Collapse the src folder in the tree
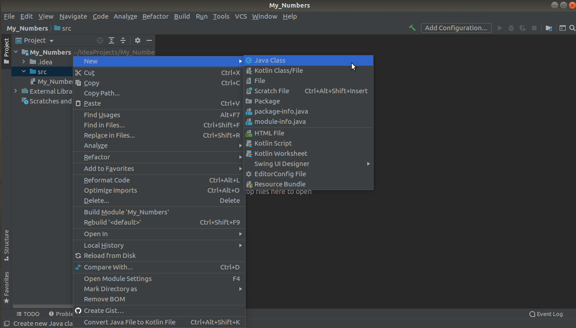Image resolution: width=576 pixels, height=328 pixels. [24, 71]
